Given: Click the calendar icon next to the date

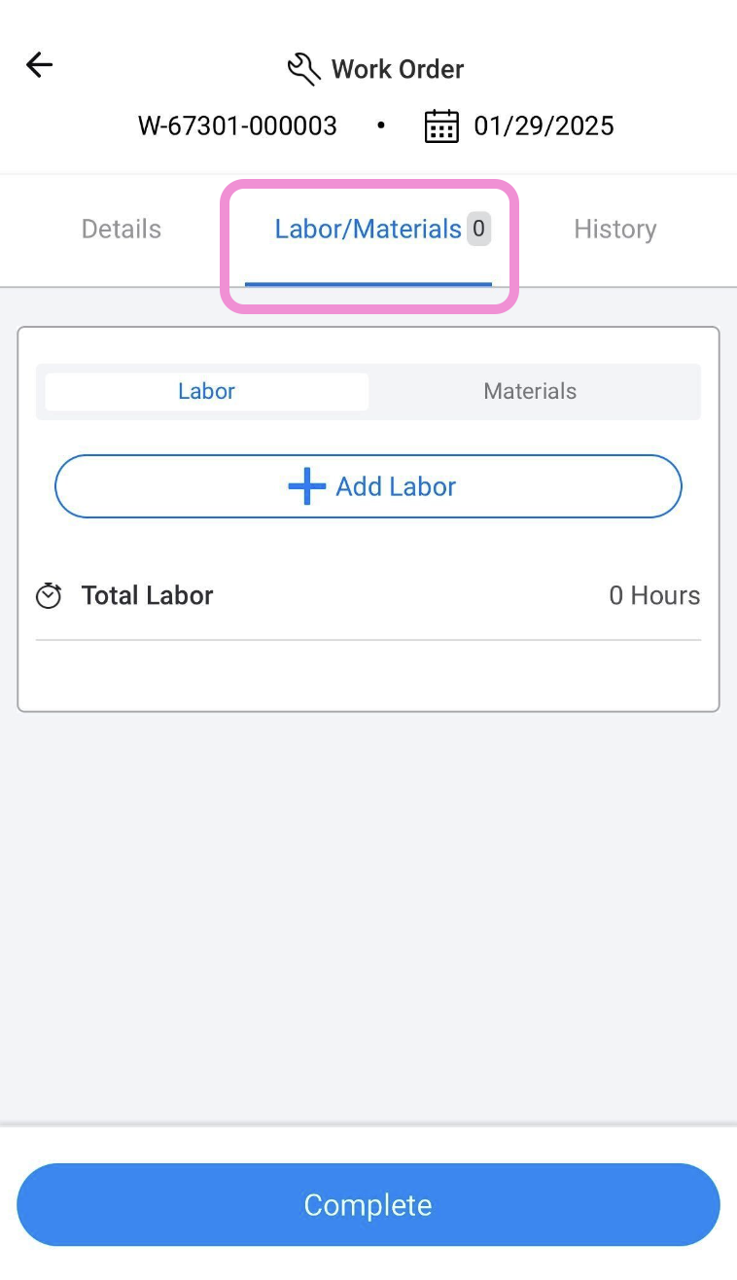Looking at the screenshot, I should point(441,126).
